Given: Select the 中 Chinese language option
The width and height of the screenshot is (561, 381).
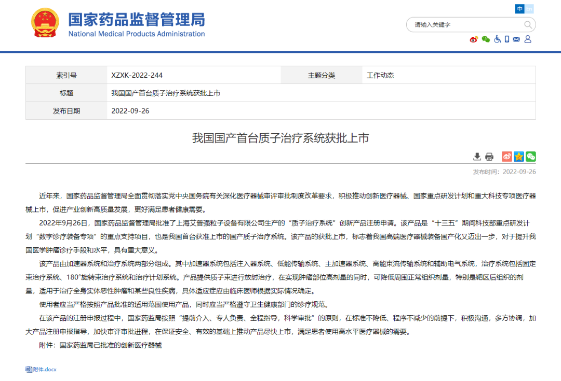Looking at the screenshot, I should tap(519, 9).
